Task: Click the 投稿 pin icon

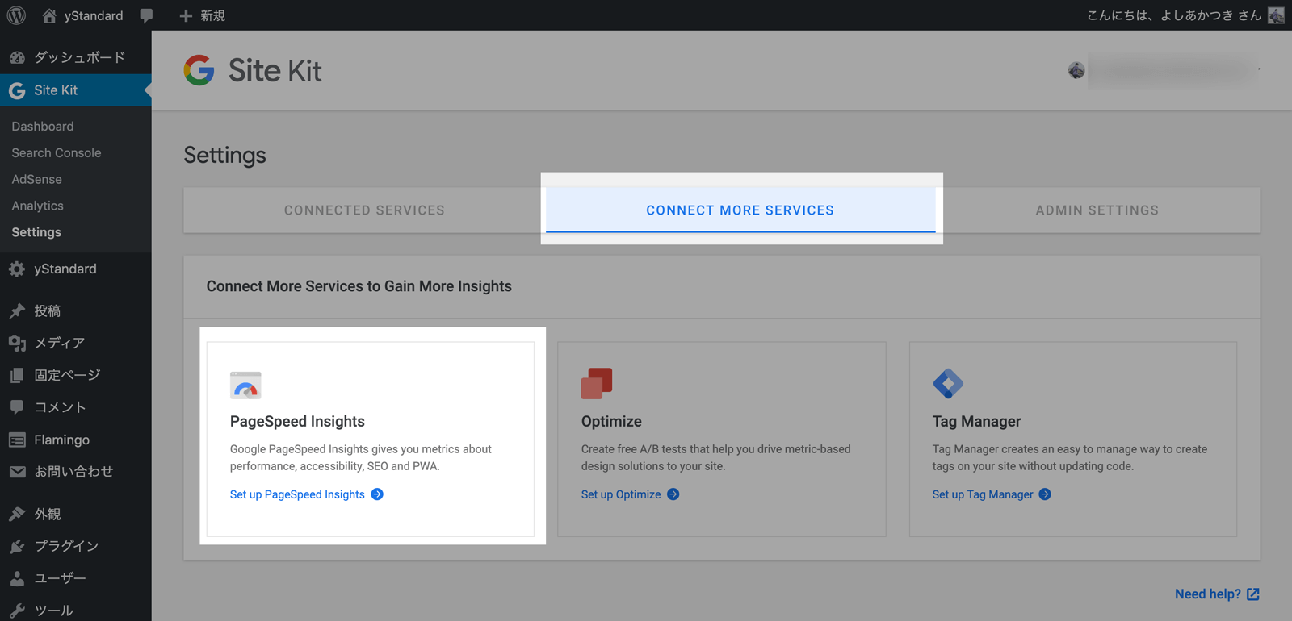Action: click(17, 310)
